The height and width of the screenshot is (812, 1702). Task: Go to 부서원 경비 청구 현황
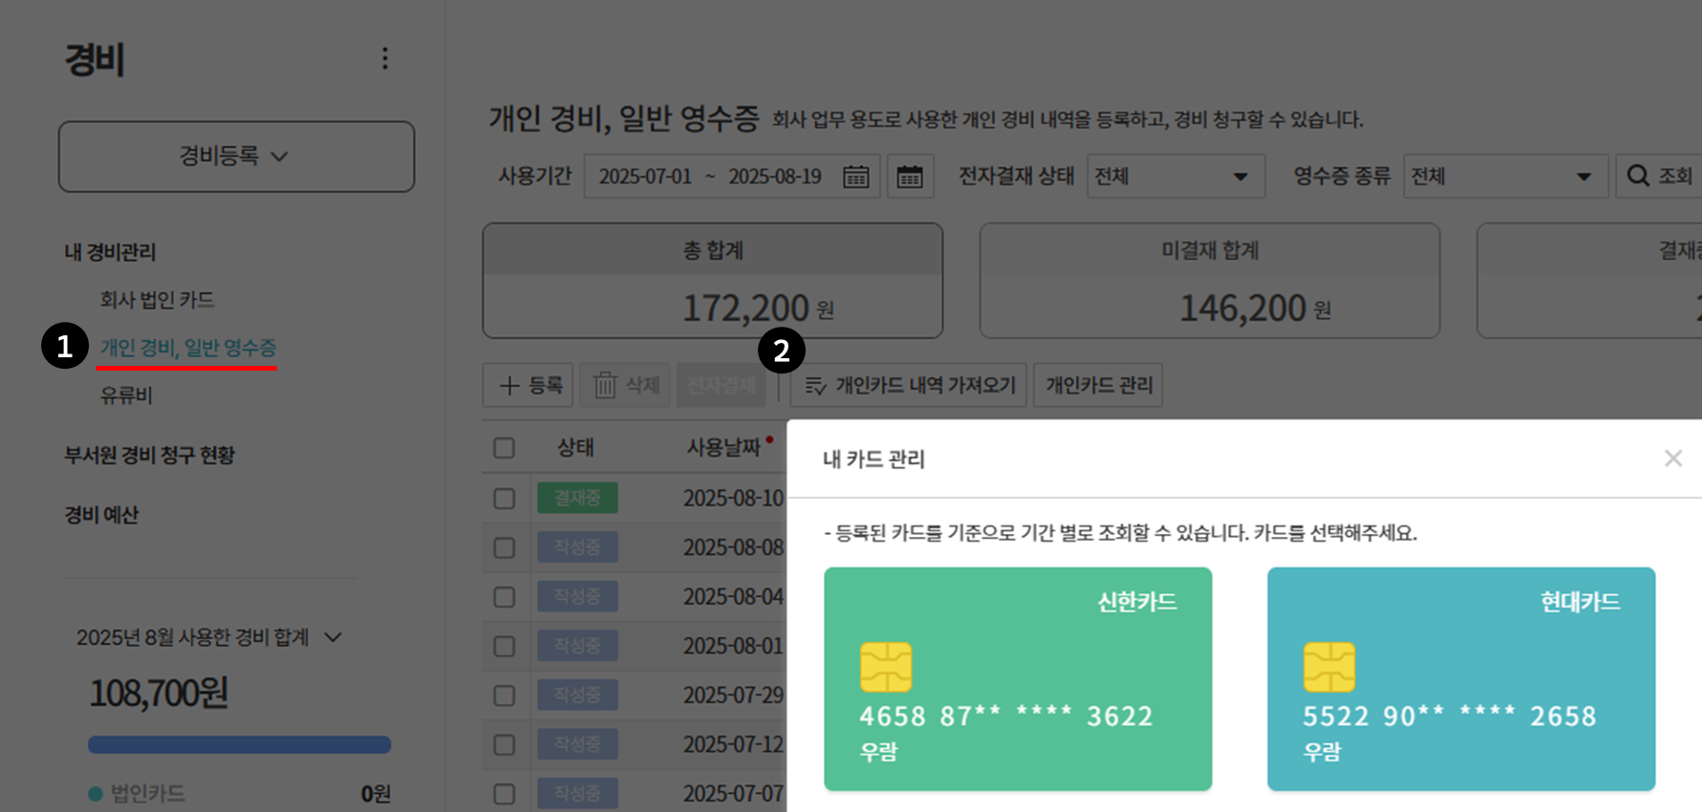(x=149, y=456)
